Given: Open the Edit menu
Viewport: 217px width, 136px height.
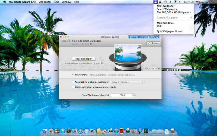Looking at the screenshot, I should coord(56,2).
